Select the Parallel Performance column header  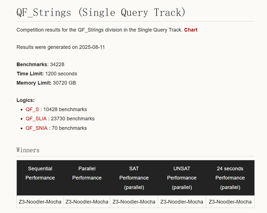pos(87,173)
